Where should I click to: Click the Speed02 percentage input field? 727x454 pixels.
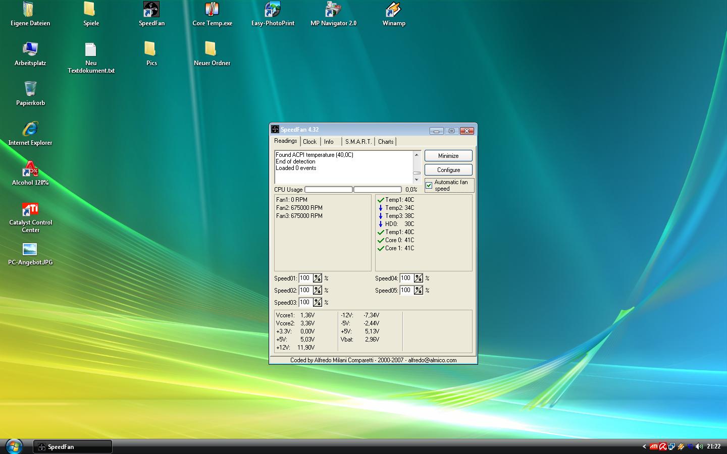coord(305,290)
